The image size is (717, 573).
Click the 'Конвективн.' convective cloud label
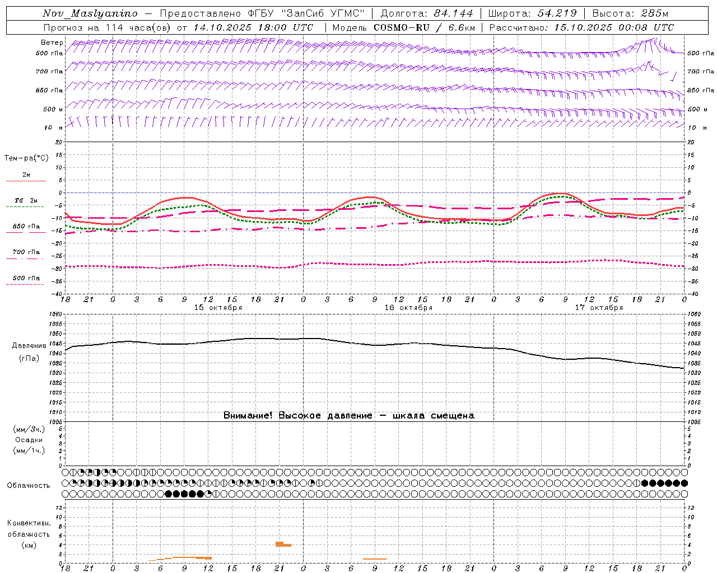[x=29, y=523]
